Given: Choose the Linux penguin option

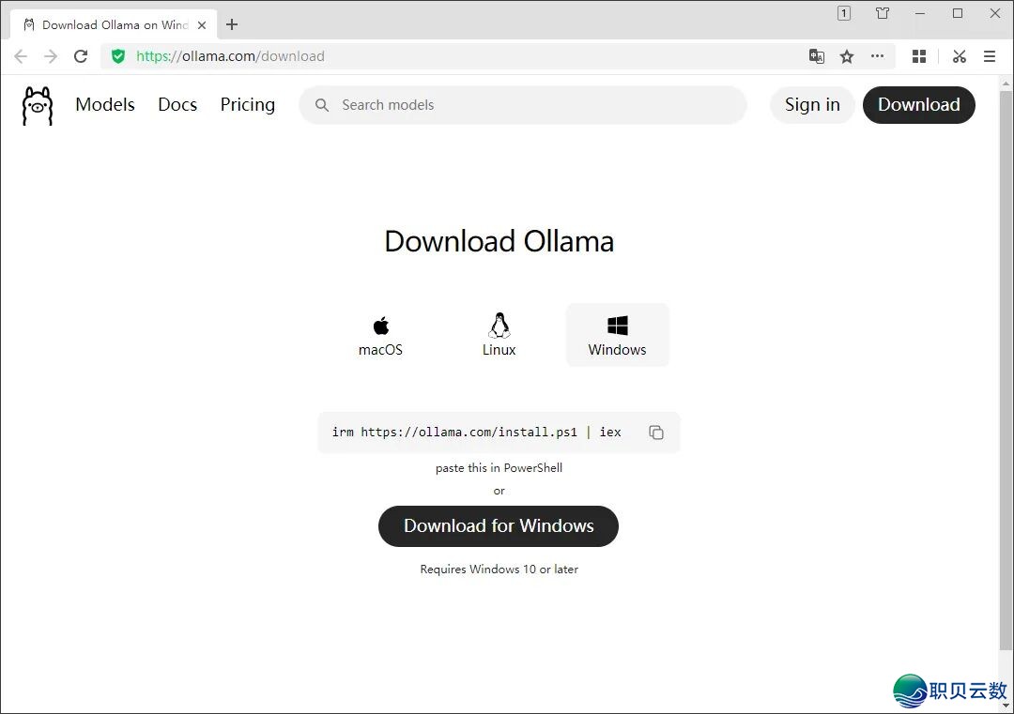Looking at the screenshot, I should click(x=499, y=335).
